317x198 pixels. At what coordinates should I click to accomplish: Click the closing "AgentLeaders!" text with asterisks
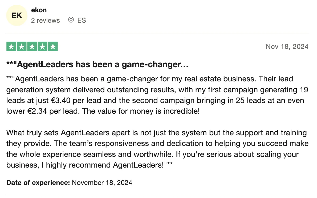tap(143, 165)
